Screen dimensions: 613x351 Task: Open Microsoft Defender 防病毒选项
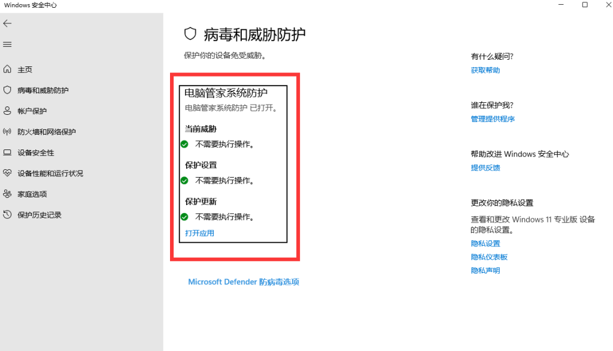click(x=243, y=282)
